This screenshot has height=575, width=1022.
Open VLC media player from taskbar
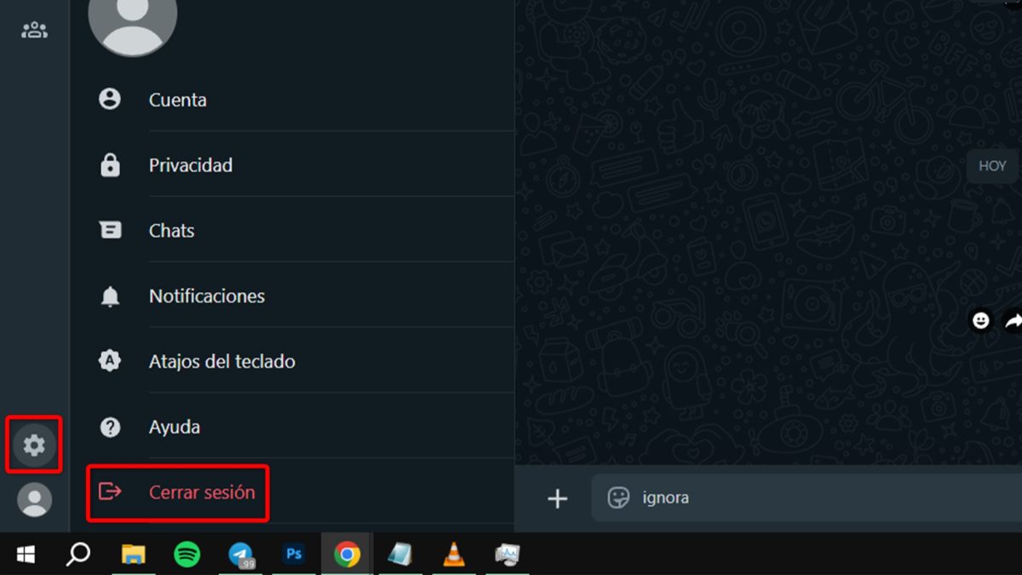[454, 555]
